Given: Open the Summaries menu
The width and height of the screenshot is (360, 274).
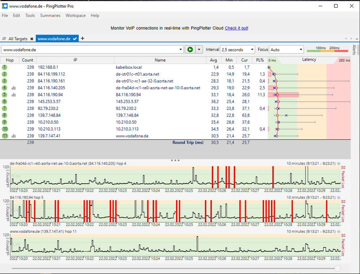Looking at the screenshot, I should [50, 15].
